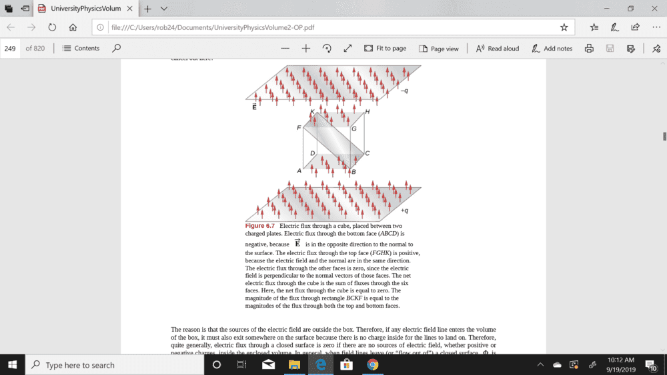Open Page view options
The width and height of the screenshot is (667, 375).
[x=439, y=49]
